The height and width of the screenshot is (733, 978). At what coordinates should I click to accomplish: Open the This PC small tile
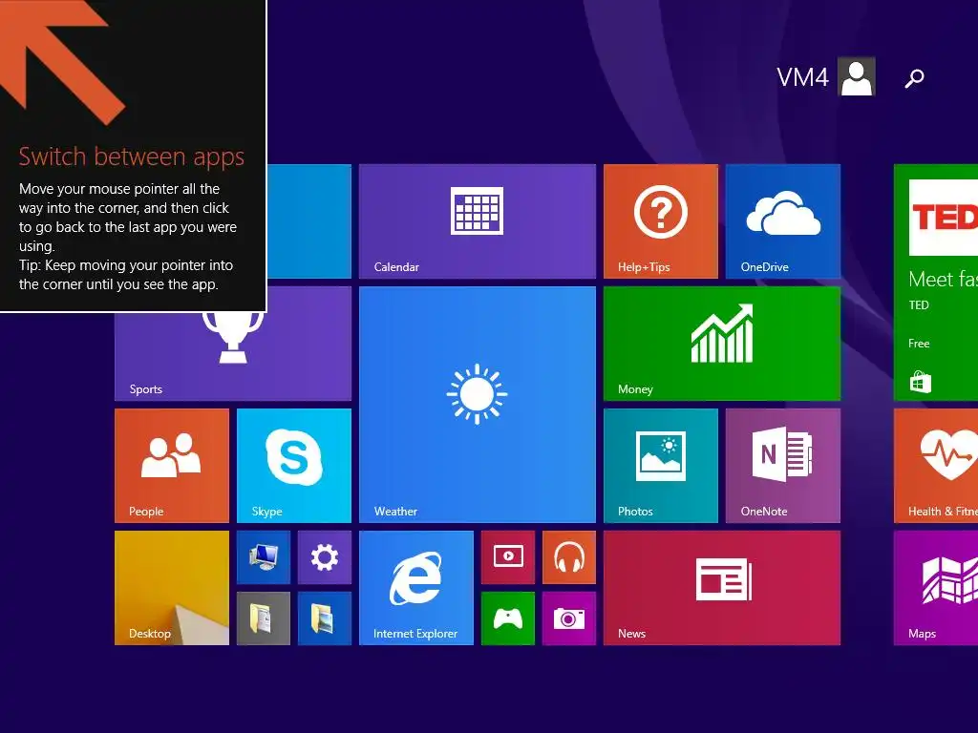[x=264, y=557]
